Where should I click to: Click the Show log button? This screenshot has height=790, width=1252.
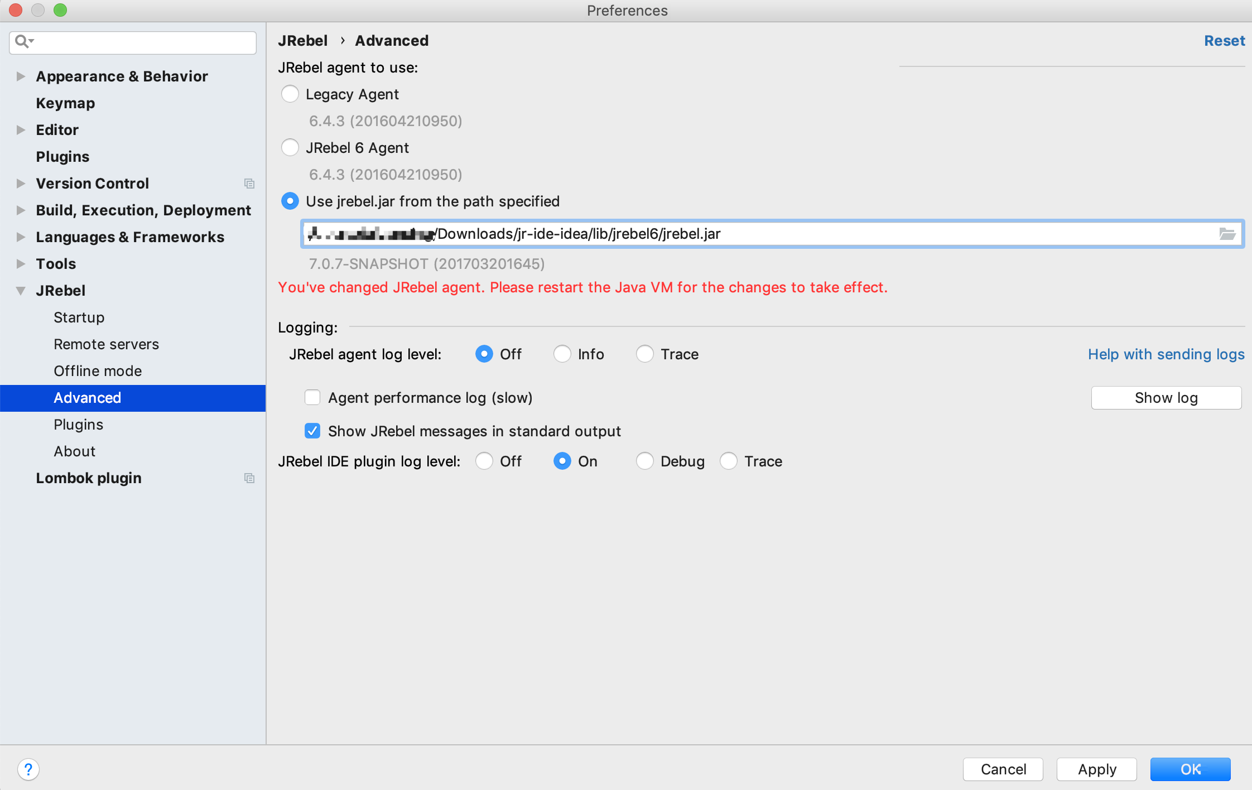click(x=1166, y=397)
